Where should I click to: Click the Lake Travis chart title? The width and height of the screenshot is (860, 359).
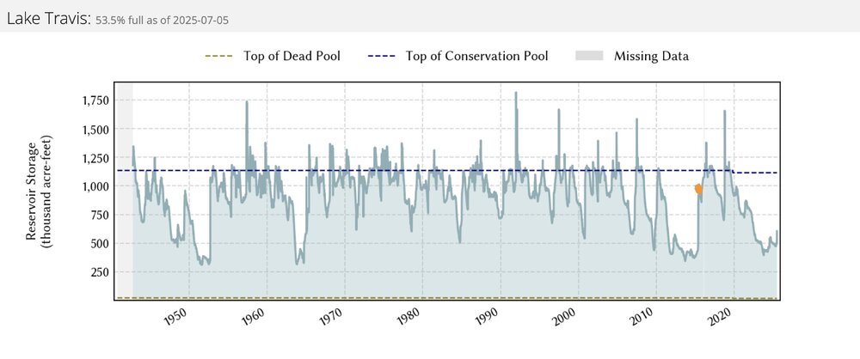tap(45, 18)
